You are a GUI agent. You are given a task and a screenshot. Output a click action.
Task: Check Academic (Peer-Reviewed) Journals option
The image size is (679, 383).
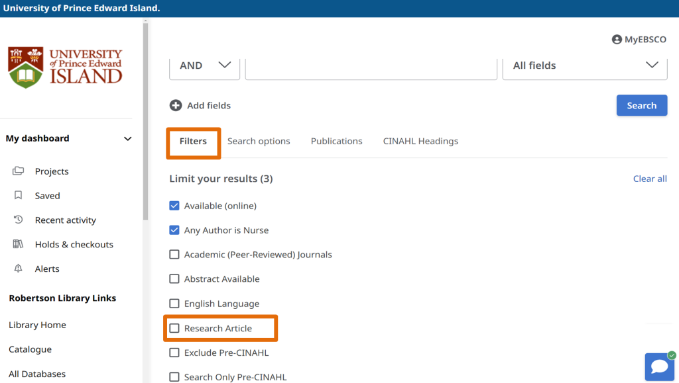174,255
